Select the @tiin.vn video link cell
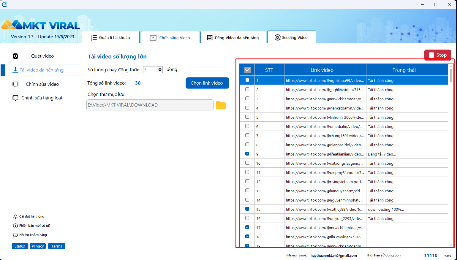 325,237
